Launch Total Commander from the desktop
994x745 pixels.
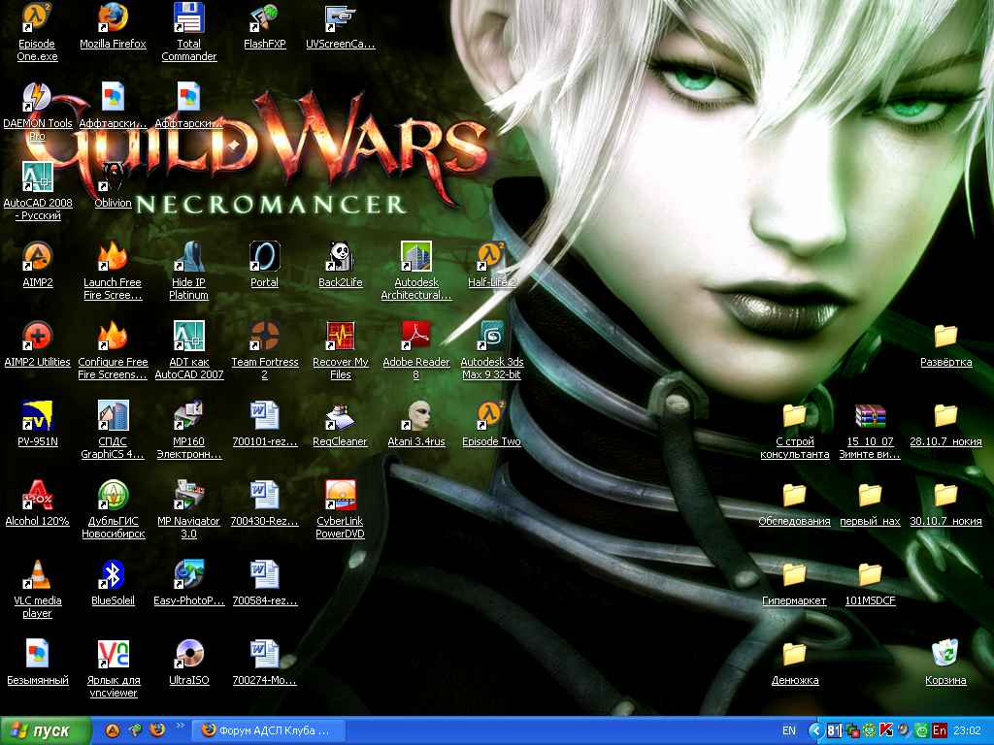188,18
